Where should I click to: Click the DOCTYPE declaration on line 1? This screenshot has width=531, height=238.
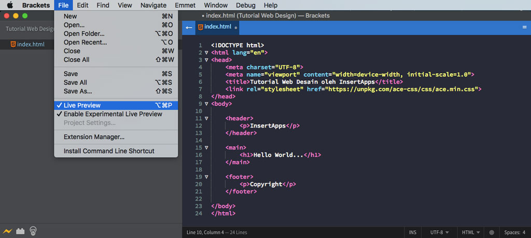[x=237, y=45]
